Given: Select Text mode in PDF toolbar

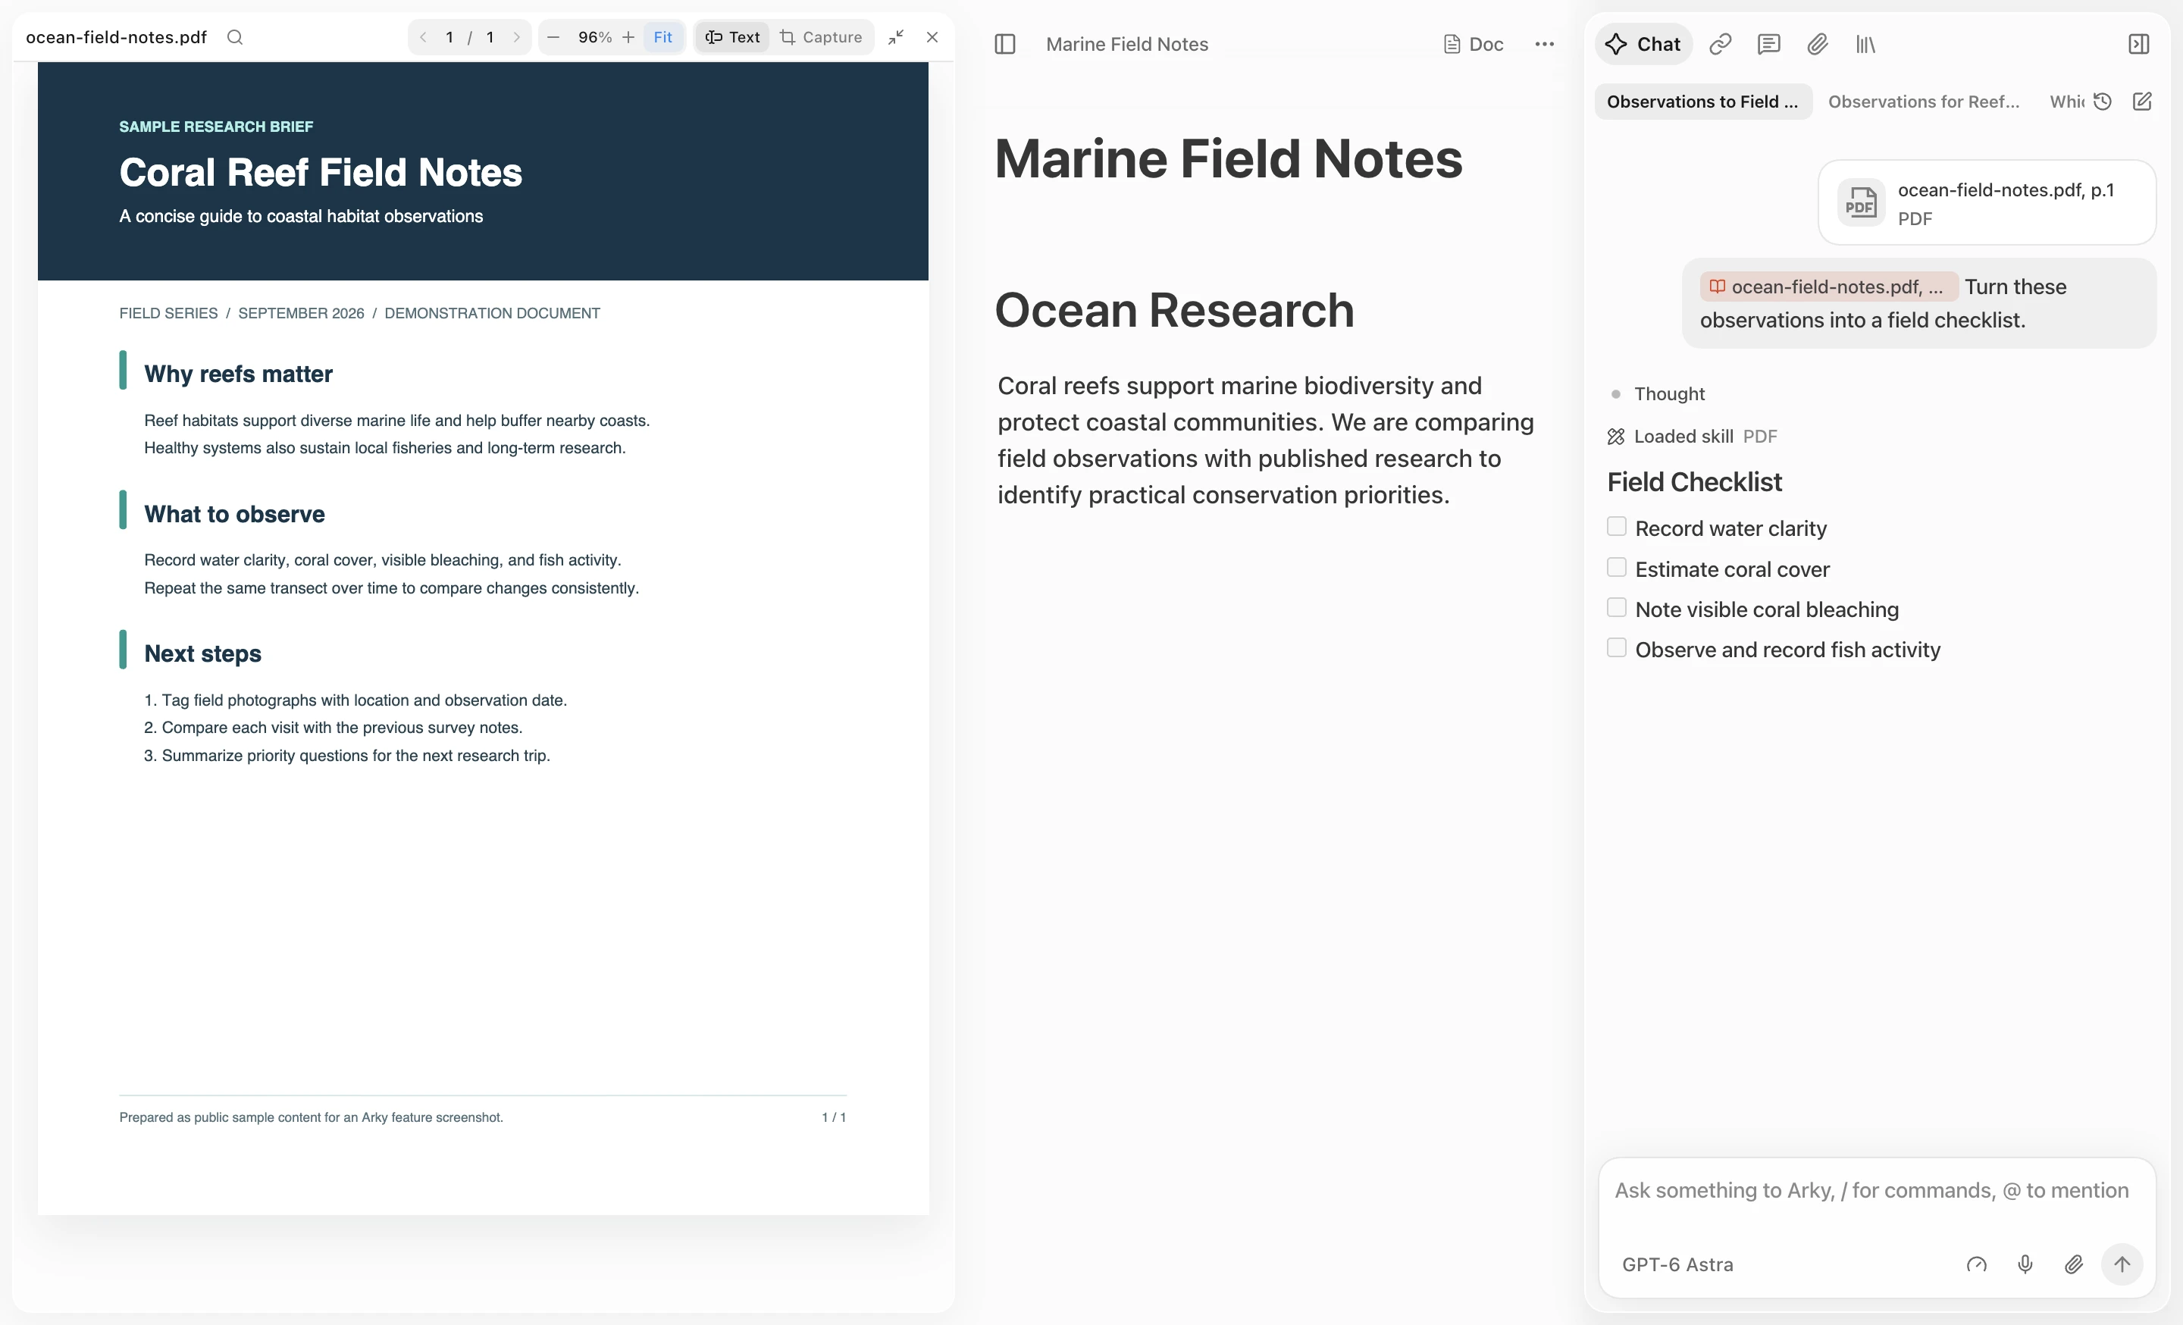Looking at the screenshot, I should pyautogui.click(x=733, y=37).
